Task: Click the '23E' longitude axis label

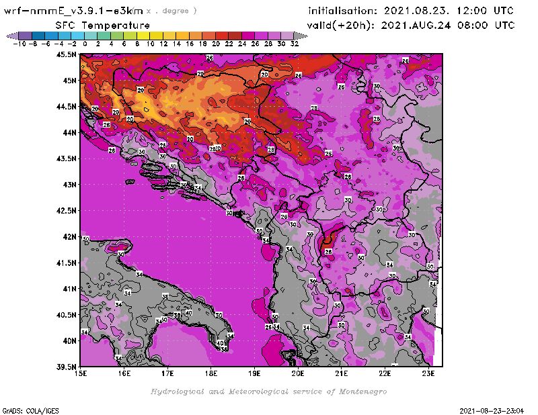Action: 428,373
